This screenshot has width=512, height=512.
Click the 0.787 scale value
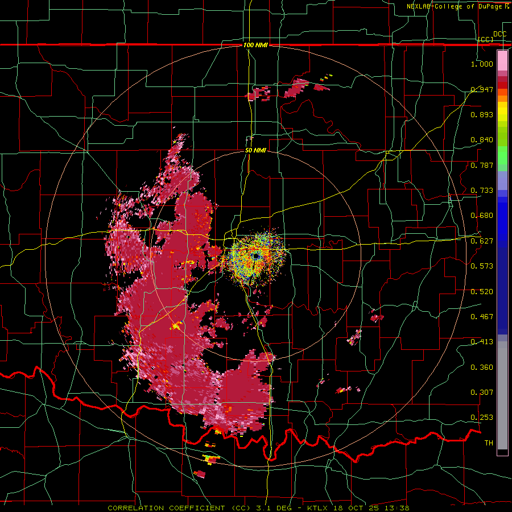[482, 165]
